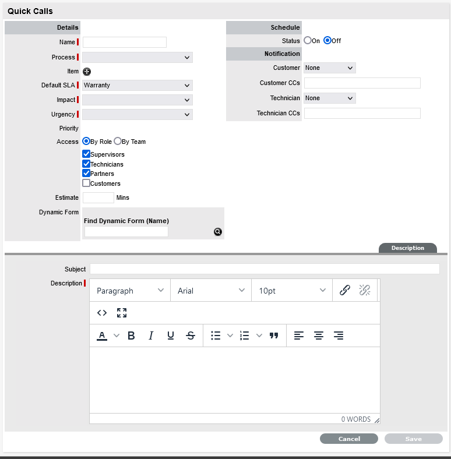
Task: Select Status Off radio button
Action: [327, 40]
